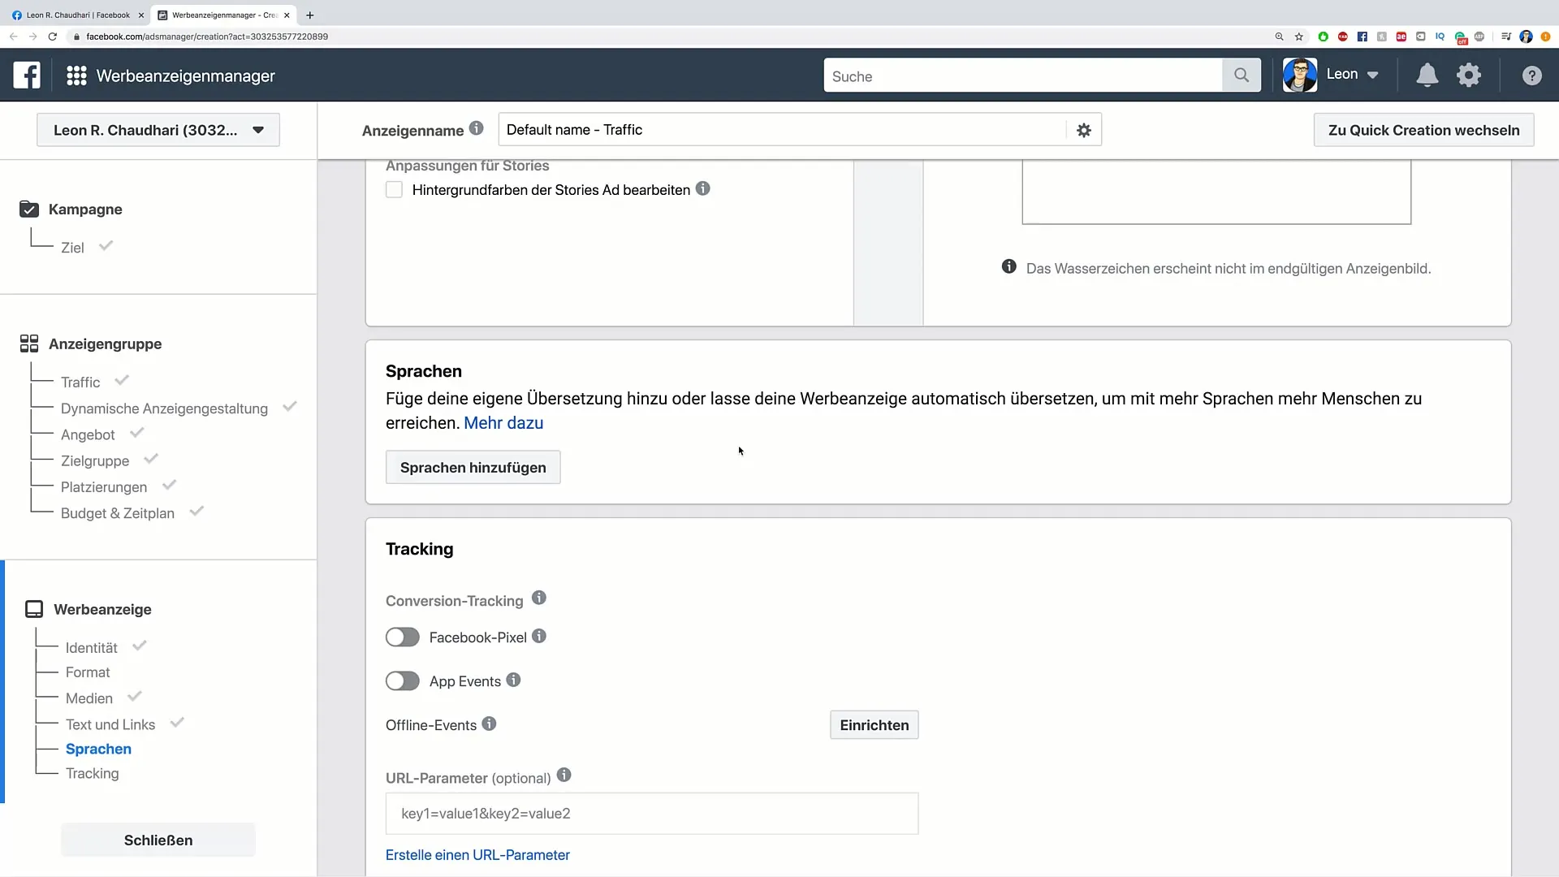Viewport: 1559px width, 877px height.
Task: Toggle the Facebook-Pixel tracking switch
Action: click(x=404, y=637)
